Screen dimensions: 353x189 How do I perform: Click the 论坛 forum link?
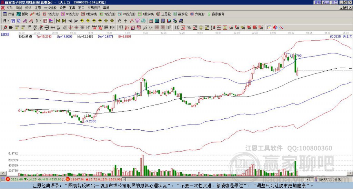(x=326, y=2)
